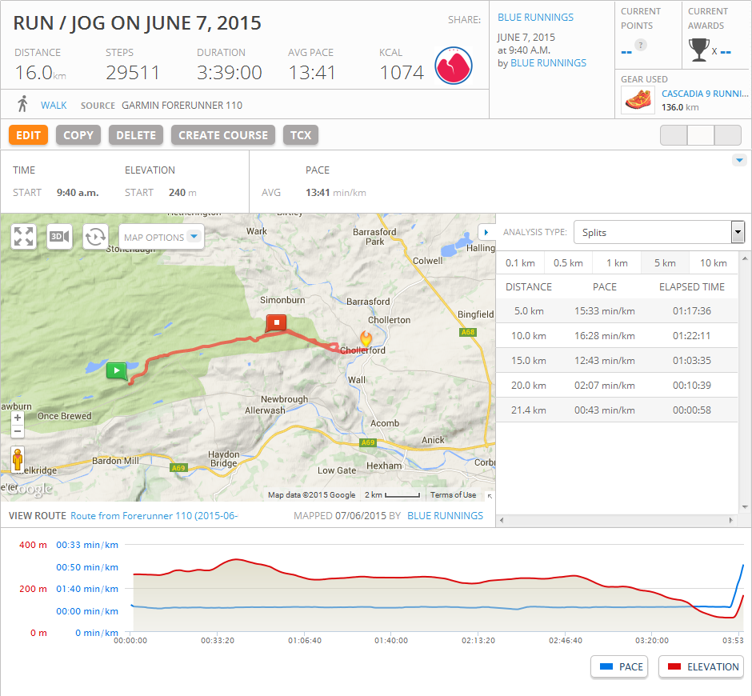Screen dimensions: 752x696
Task: Zoom in on the map
Action: pyautogui.click(x=18, y=418)
